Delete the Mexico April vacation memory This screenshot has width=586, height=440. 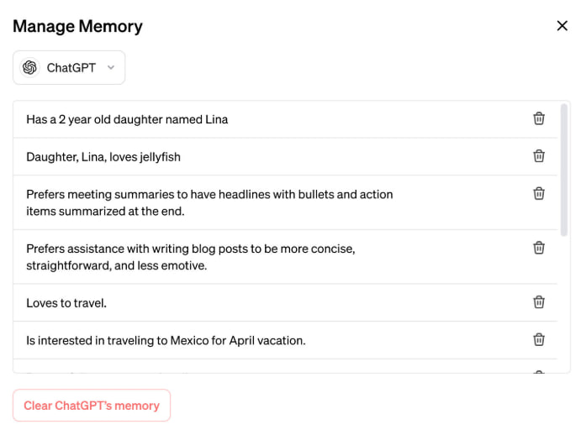(539, 339)
